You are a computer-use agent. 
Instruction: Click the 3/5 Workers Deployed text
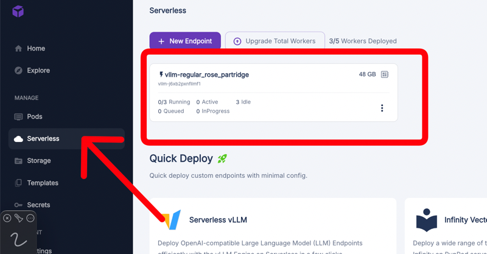tap(363, 41)
